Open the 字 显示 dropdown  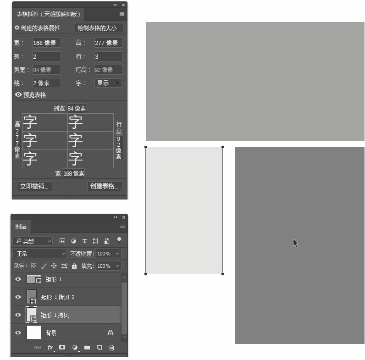click(108, 83)
